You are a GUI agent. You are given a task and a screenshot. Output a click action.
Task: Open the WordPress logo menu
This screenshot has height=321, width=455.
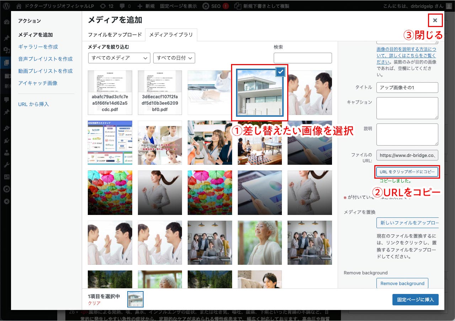coord(7,6)
